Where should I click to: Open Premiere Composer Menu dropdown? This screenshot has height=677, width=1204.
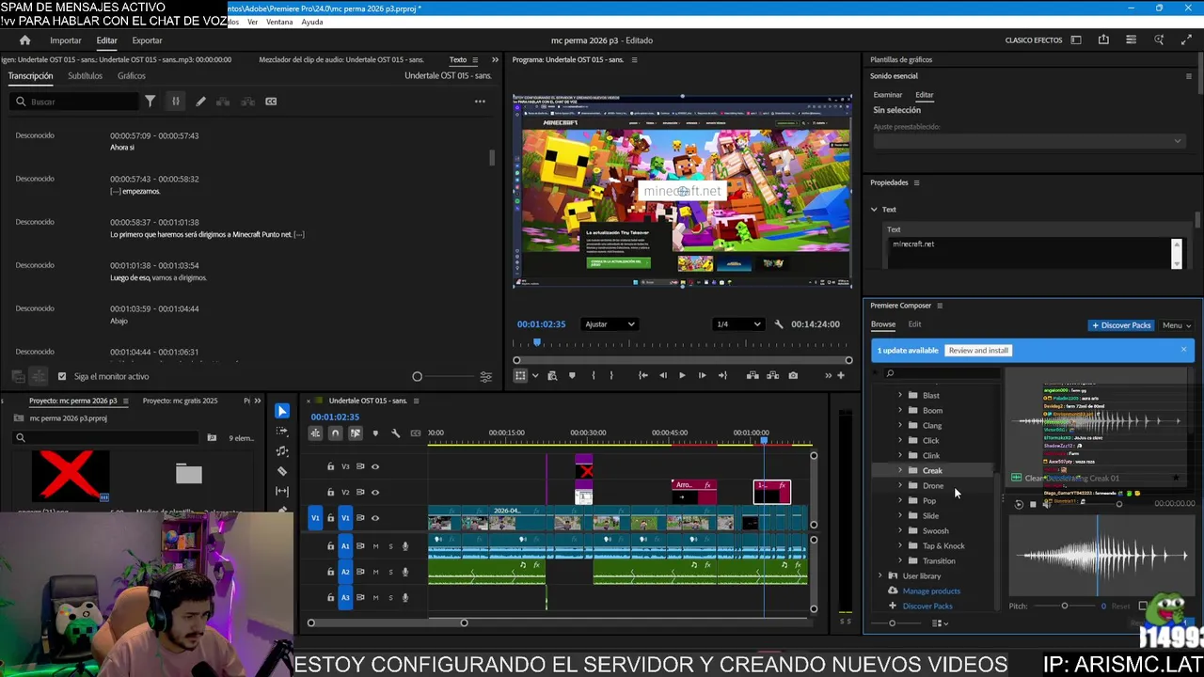point(1176,325)
